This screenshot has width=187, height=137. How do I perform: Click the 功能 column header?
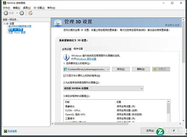67,102
